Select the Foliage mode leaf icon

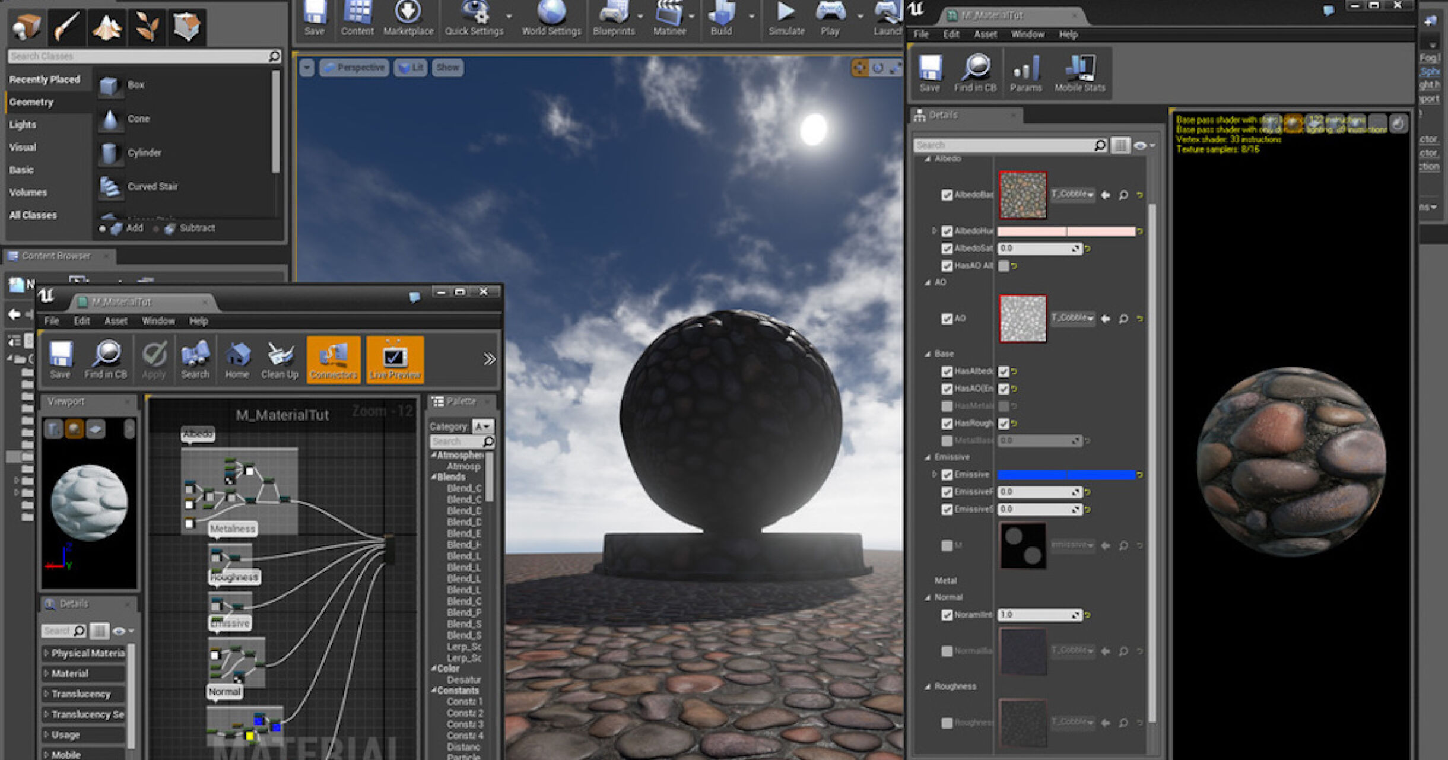click(x=147, y=27)
